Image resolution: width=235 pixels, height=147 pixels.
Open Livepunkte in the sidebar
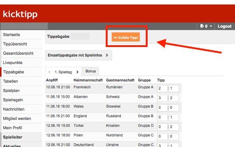22,62
